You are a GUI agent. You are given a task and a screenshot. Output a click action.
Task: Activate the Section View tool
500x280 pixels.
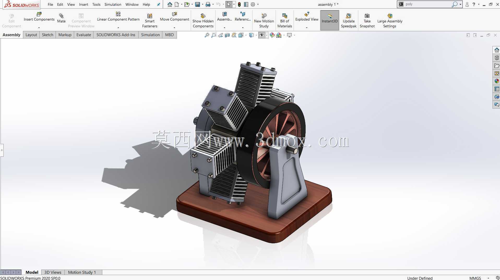coord(227,35)
